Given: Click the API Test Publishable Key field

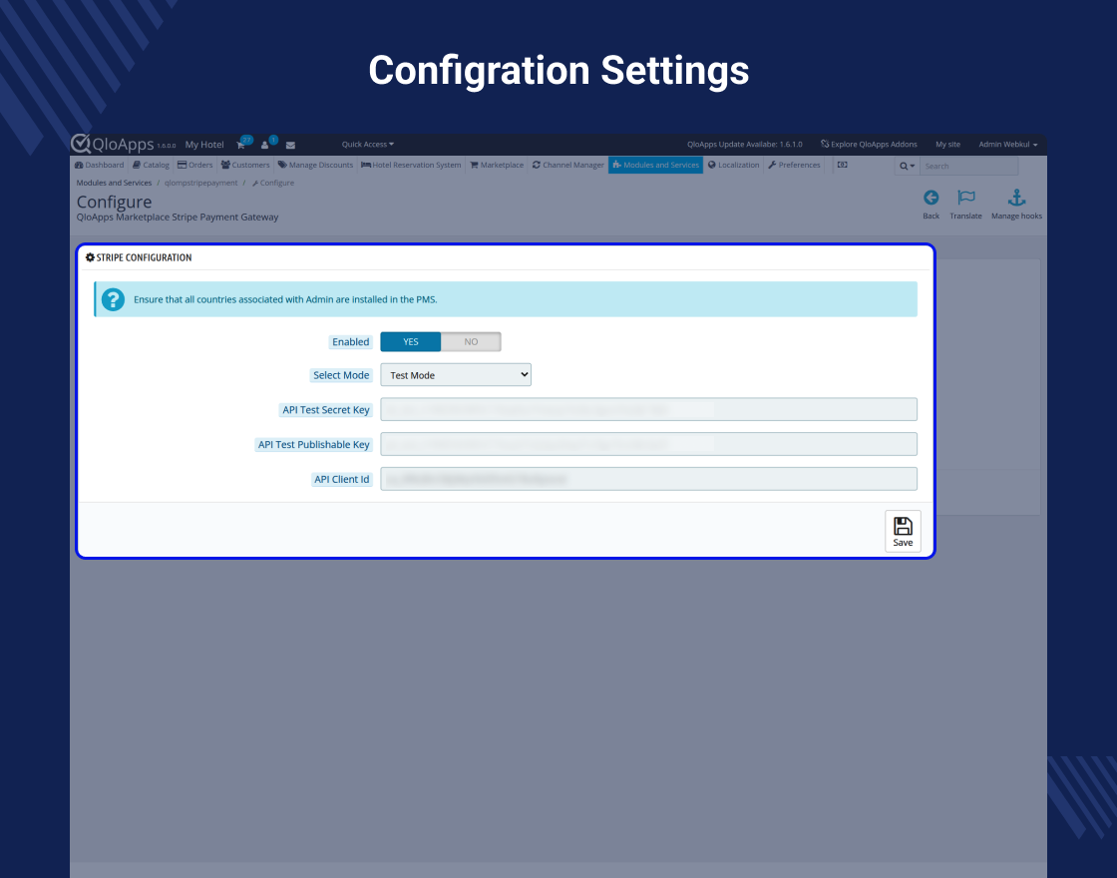Looking at the screenshot, I should [x=648, y=444].
